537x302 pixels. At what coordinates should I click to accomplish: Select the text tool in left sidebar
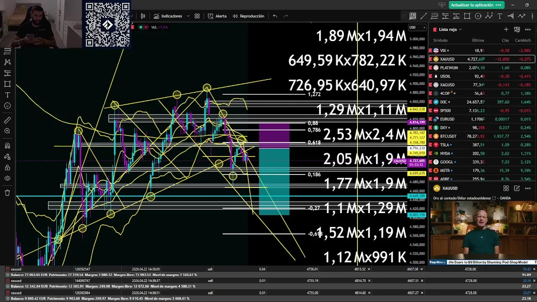tap(7, 95)
